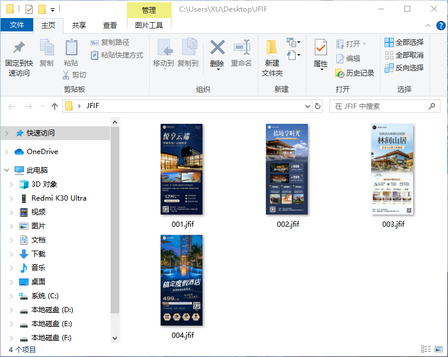
Task: Click the Copy path button
Action: [x=110, y=42]
